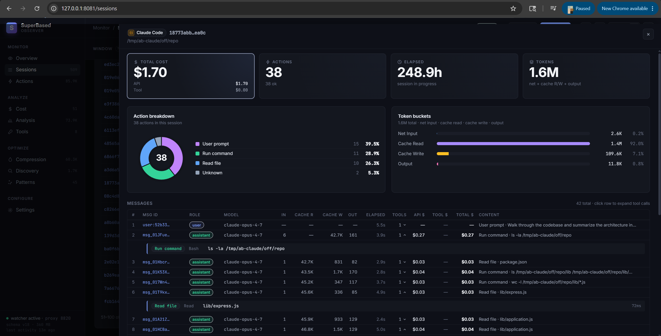661x336 pixels.
Task: Reload the page with the refresh icon
Action: pos(37,9)
